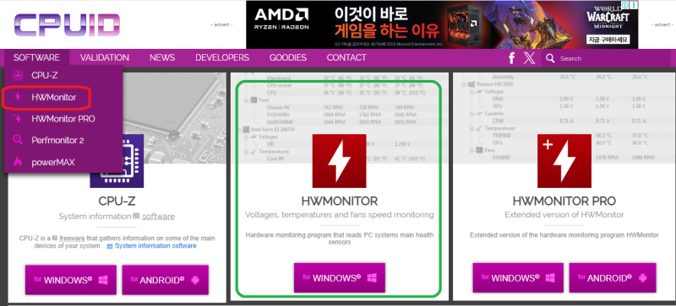The width and height of the screenshot is (676, 306).
Task: Click the CPU-Z card title
Action: click(x=117, y=201)
